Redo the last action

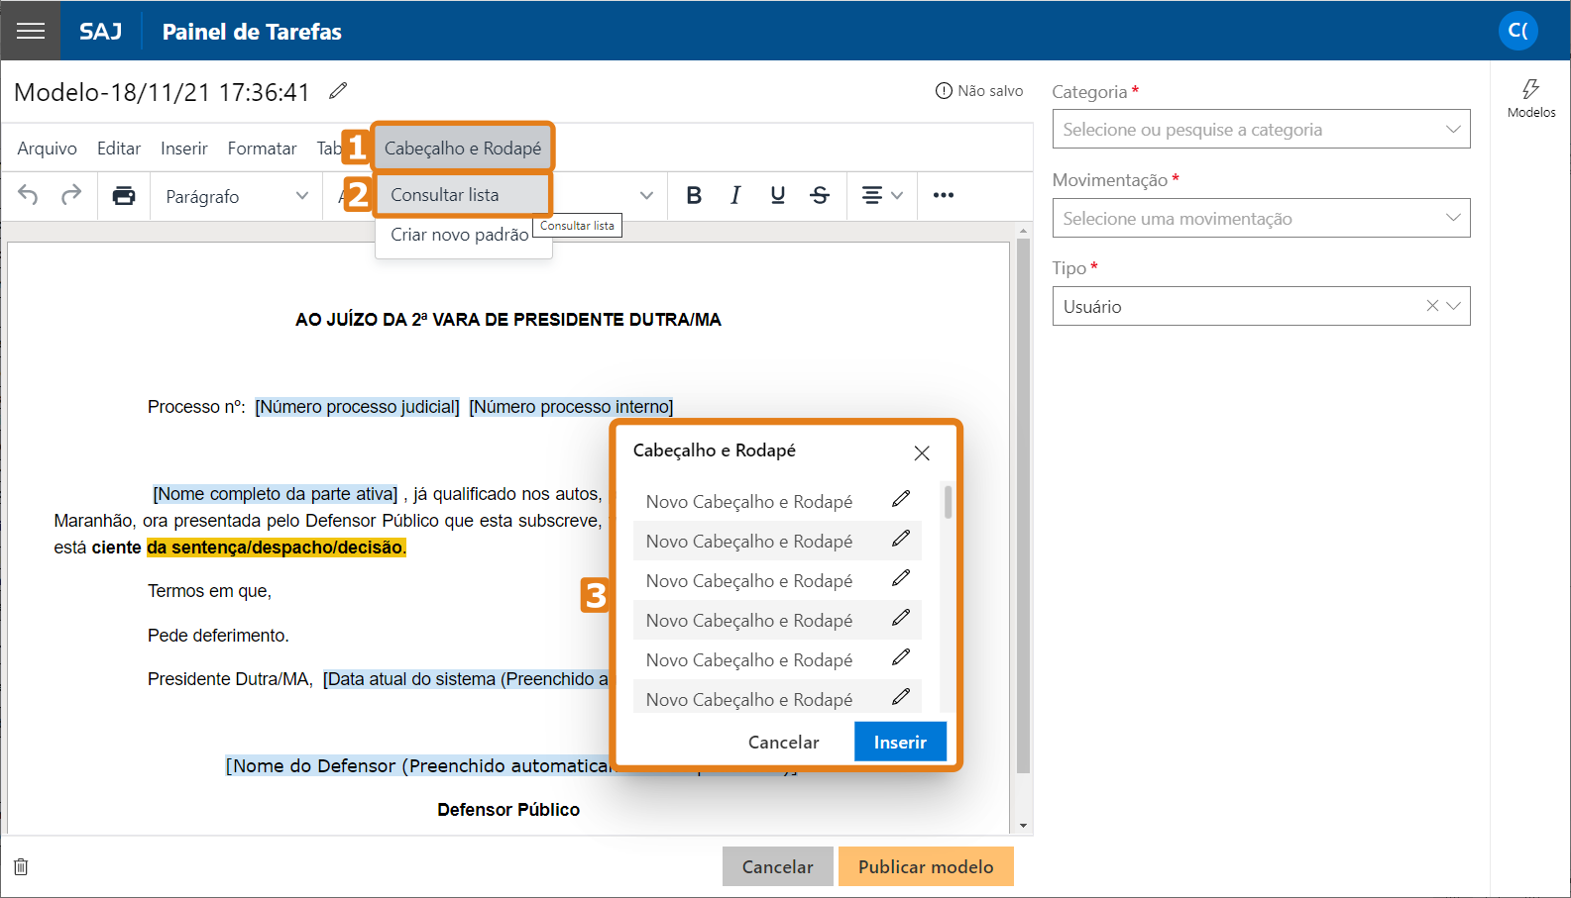click(70, 195)
